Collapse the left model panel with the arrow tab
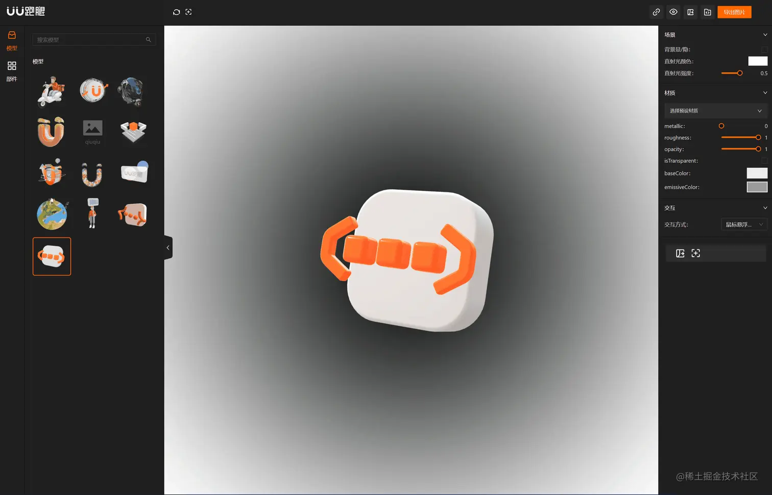The height and width of the screenshot is (495, 772). click(x=167, y=247)
